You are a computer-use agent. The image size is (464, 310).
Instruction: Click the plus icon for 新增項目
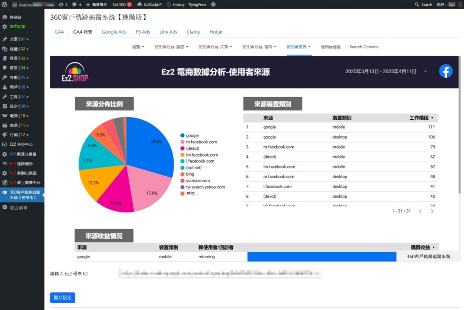88,5
